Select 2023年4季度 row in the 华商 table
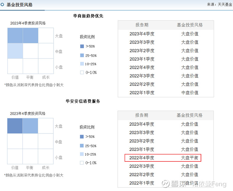Image resolution: width=233 pixels, height=191 pixels. point(166,34)
